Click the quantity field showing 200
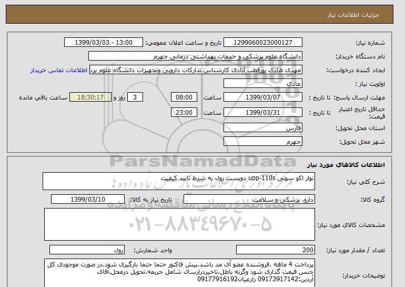 click(275, 250)
